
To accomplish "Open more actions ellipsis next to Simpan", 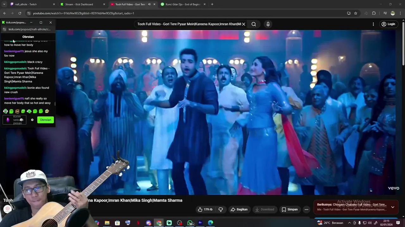I will [306, 209].
